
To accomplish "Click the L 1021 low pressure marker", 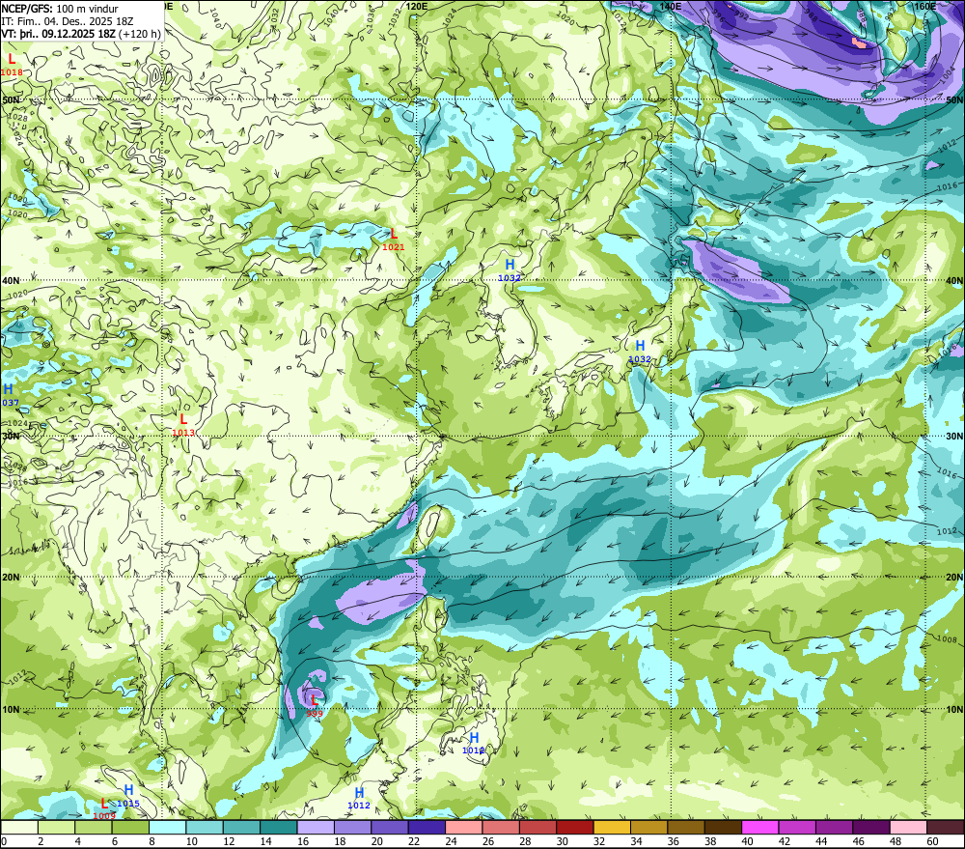I will [394, 240].
